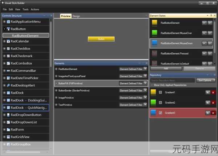Expand the RadComboBox tree node
218x156 pixels.
[4, 63]
